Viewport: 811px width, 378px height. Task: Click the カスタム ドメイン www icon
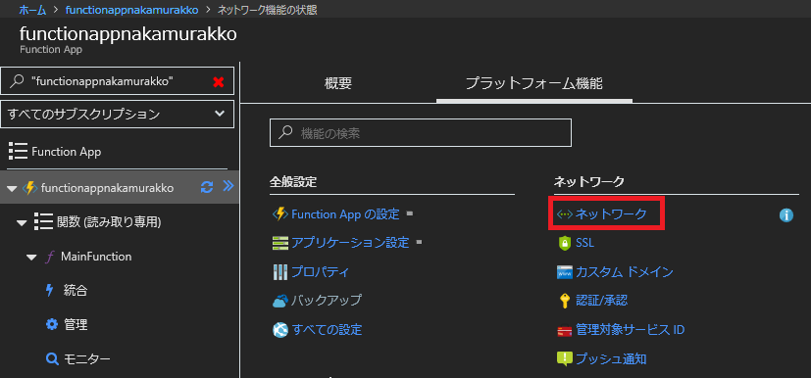564,271
